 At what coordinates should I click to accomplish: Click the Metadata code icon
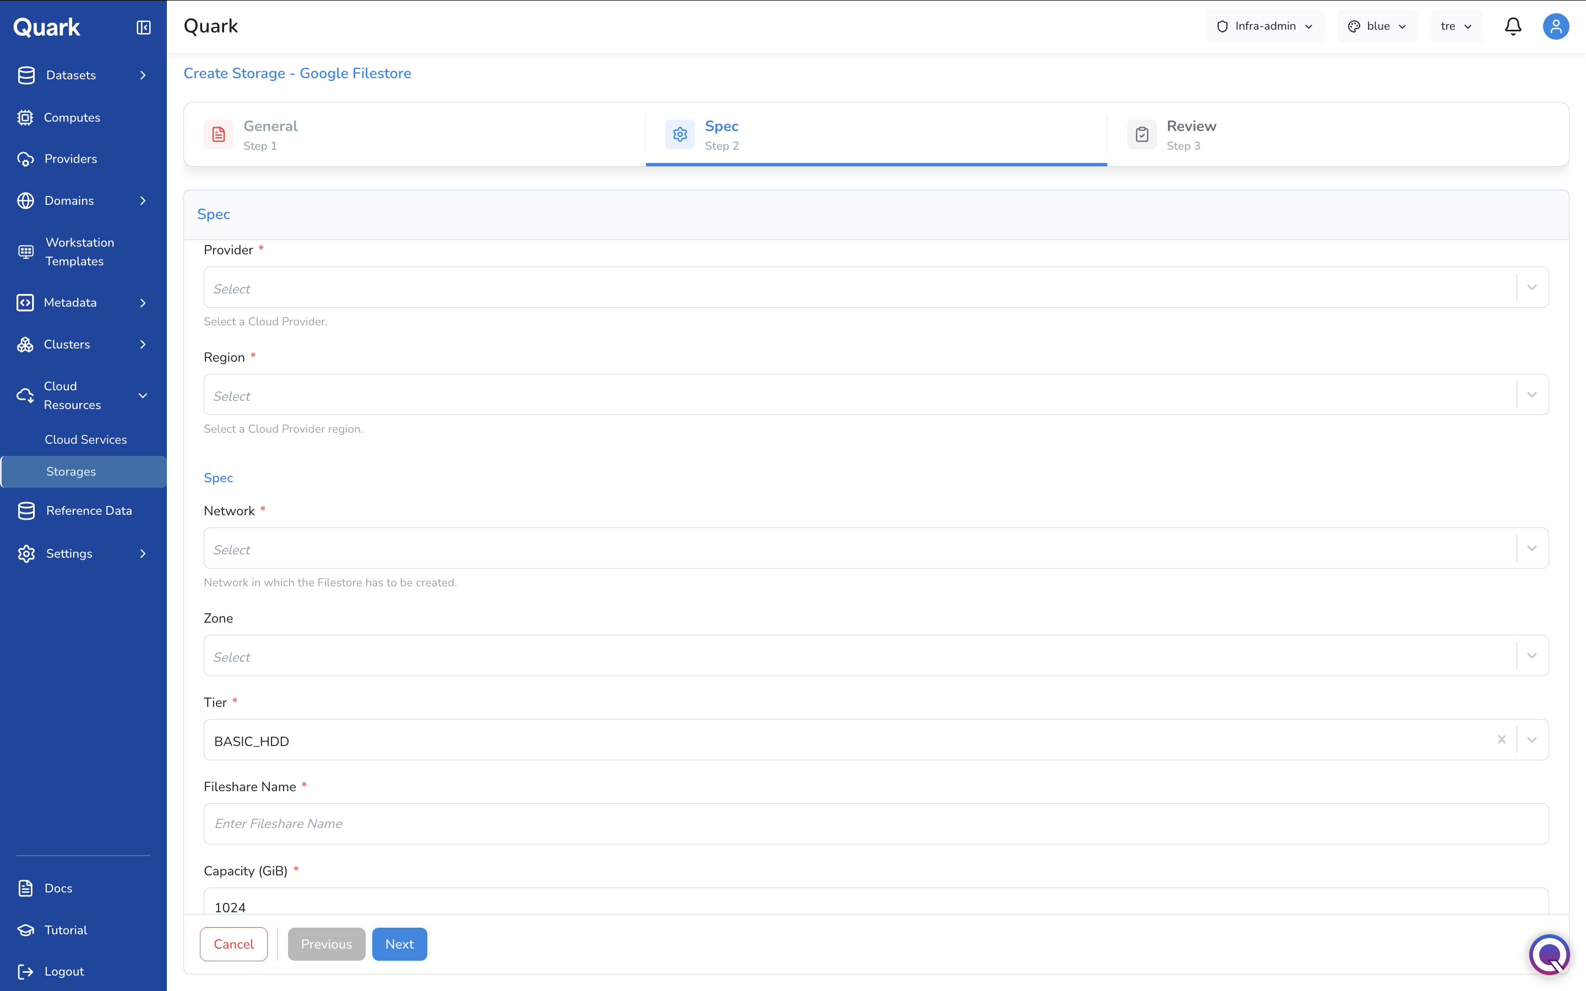coord(25,302)
